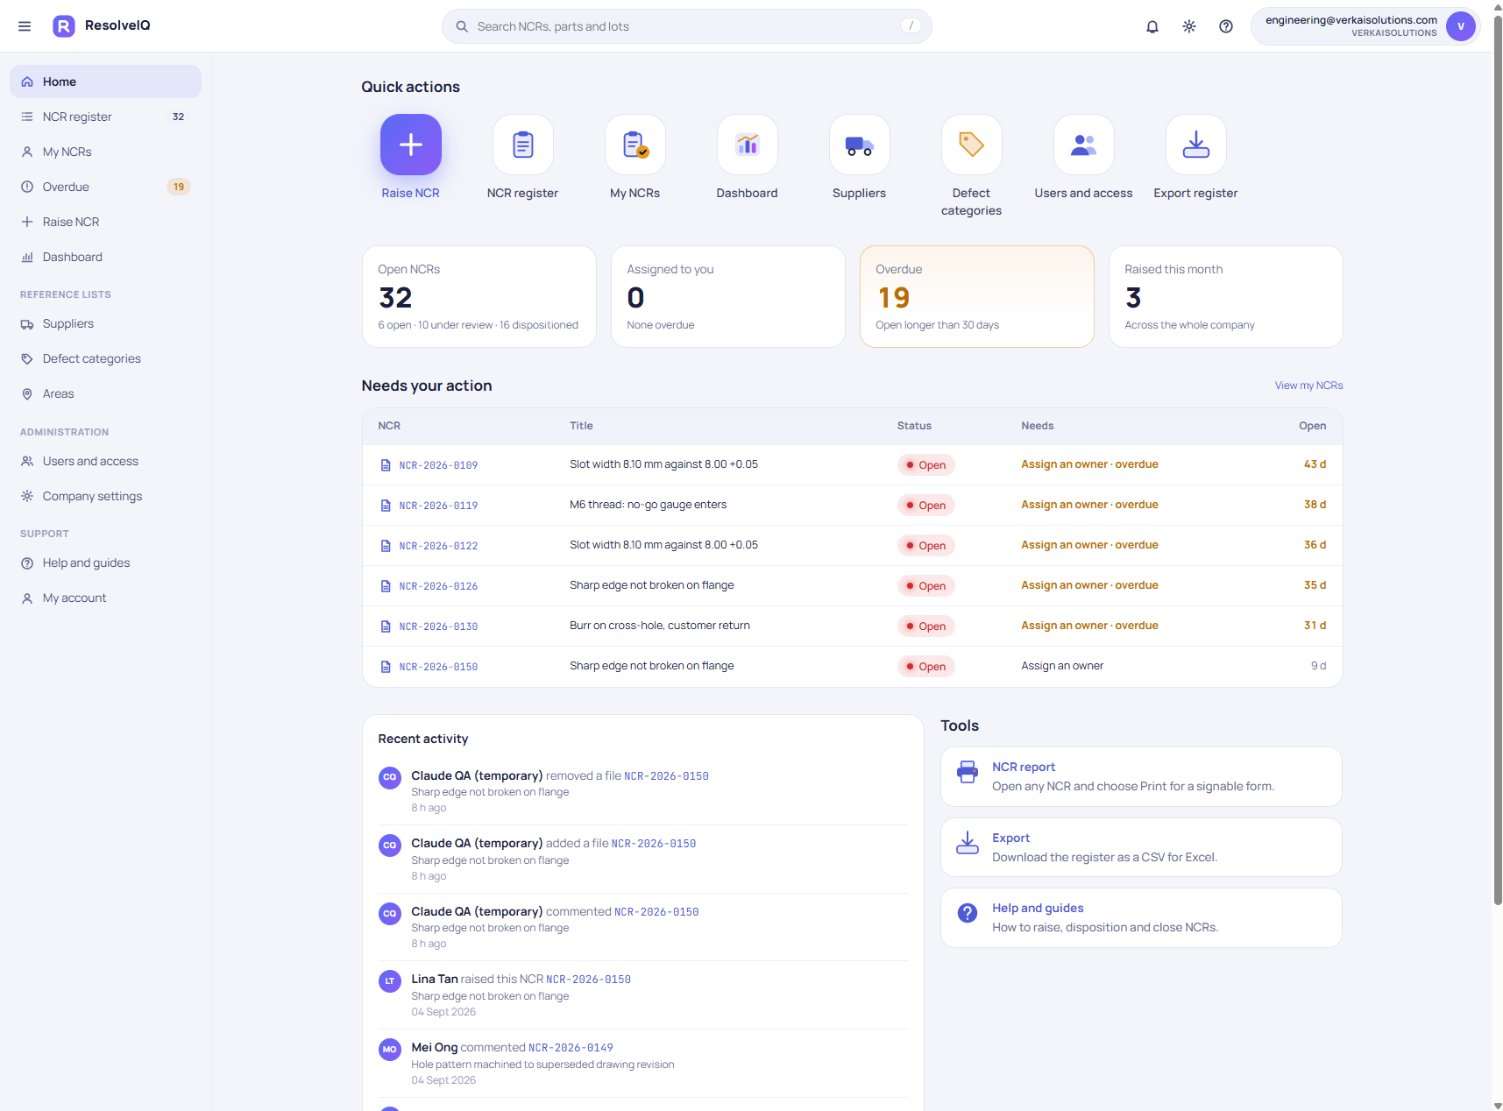
Task: Click the Export register download icon
Action: pos(1196,145)
